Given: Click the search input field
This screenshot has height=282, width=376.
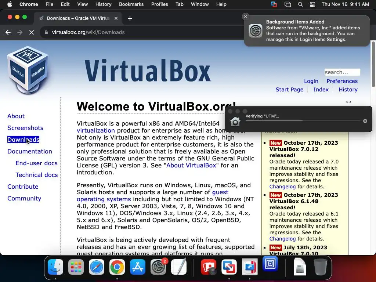Looking at the screenshot, I should (342, 72).
